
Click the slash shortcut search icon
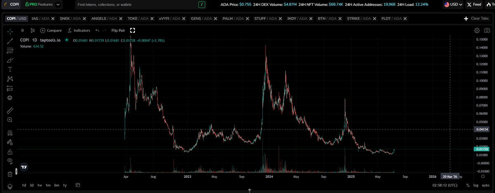tap(201, 5)
